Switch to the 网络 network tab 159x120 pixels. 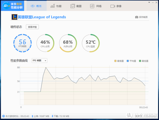(96, 6)
